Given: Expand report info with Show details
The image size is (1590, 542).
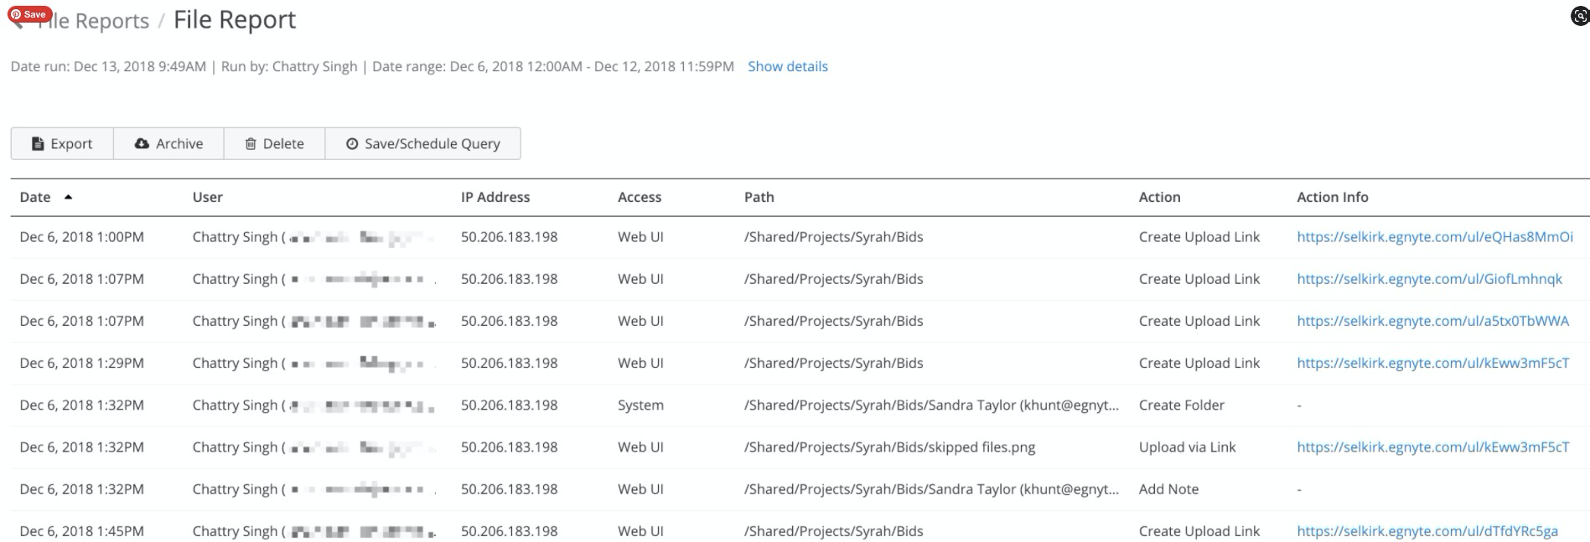Looking at the screenshot, I should 787,66.
